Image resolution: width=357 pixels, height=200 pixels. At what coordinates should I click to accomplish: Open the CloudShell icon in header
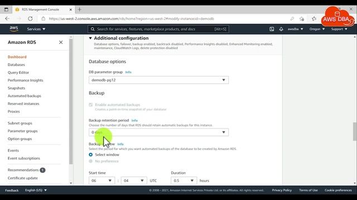[x=272, y=29]
